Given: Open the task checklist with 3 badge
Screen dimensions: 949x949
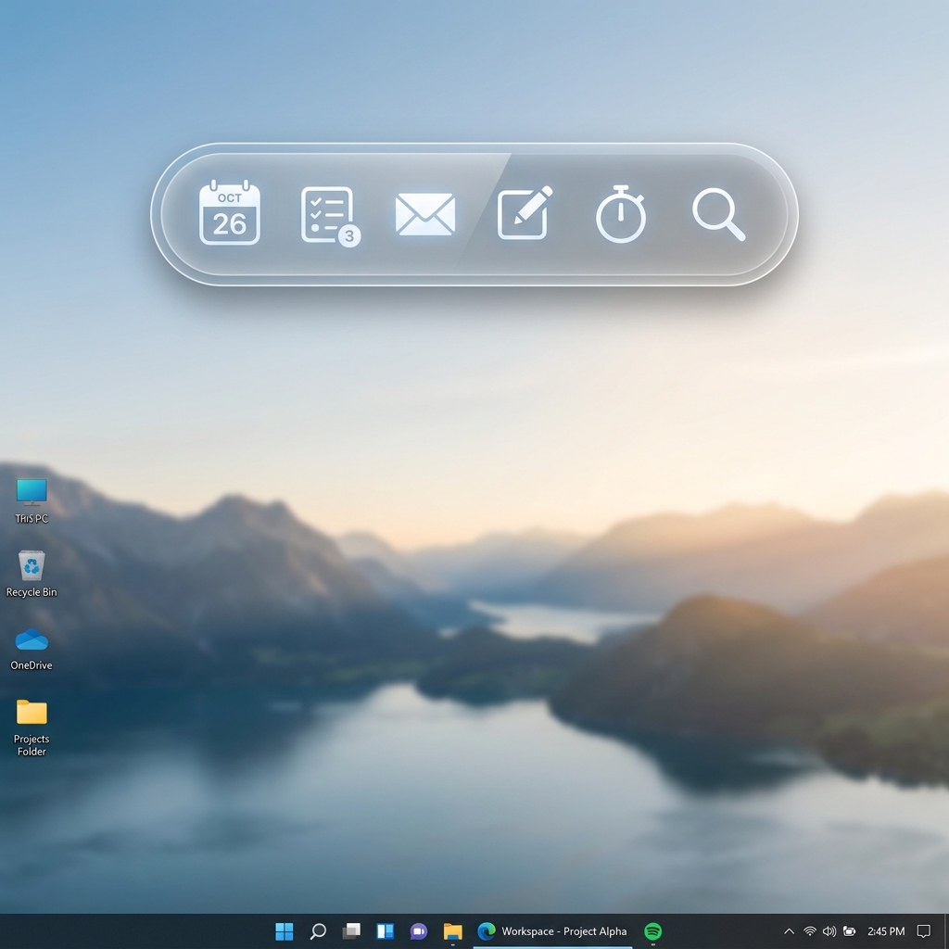Looking at the screenshot, I should 328,215.
